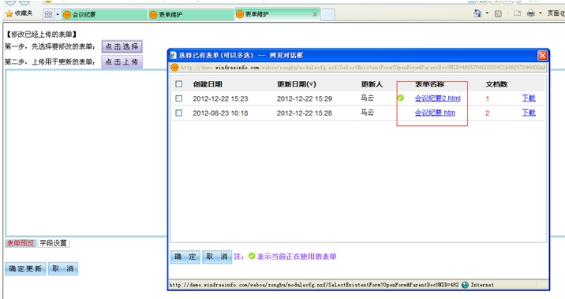Click the read mail toolbar icon
Screen dimensions: 565x299
[518, 13]
